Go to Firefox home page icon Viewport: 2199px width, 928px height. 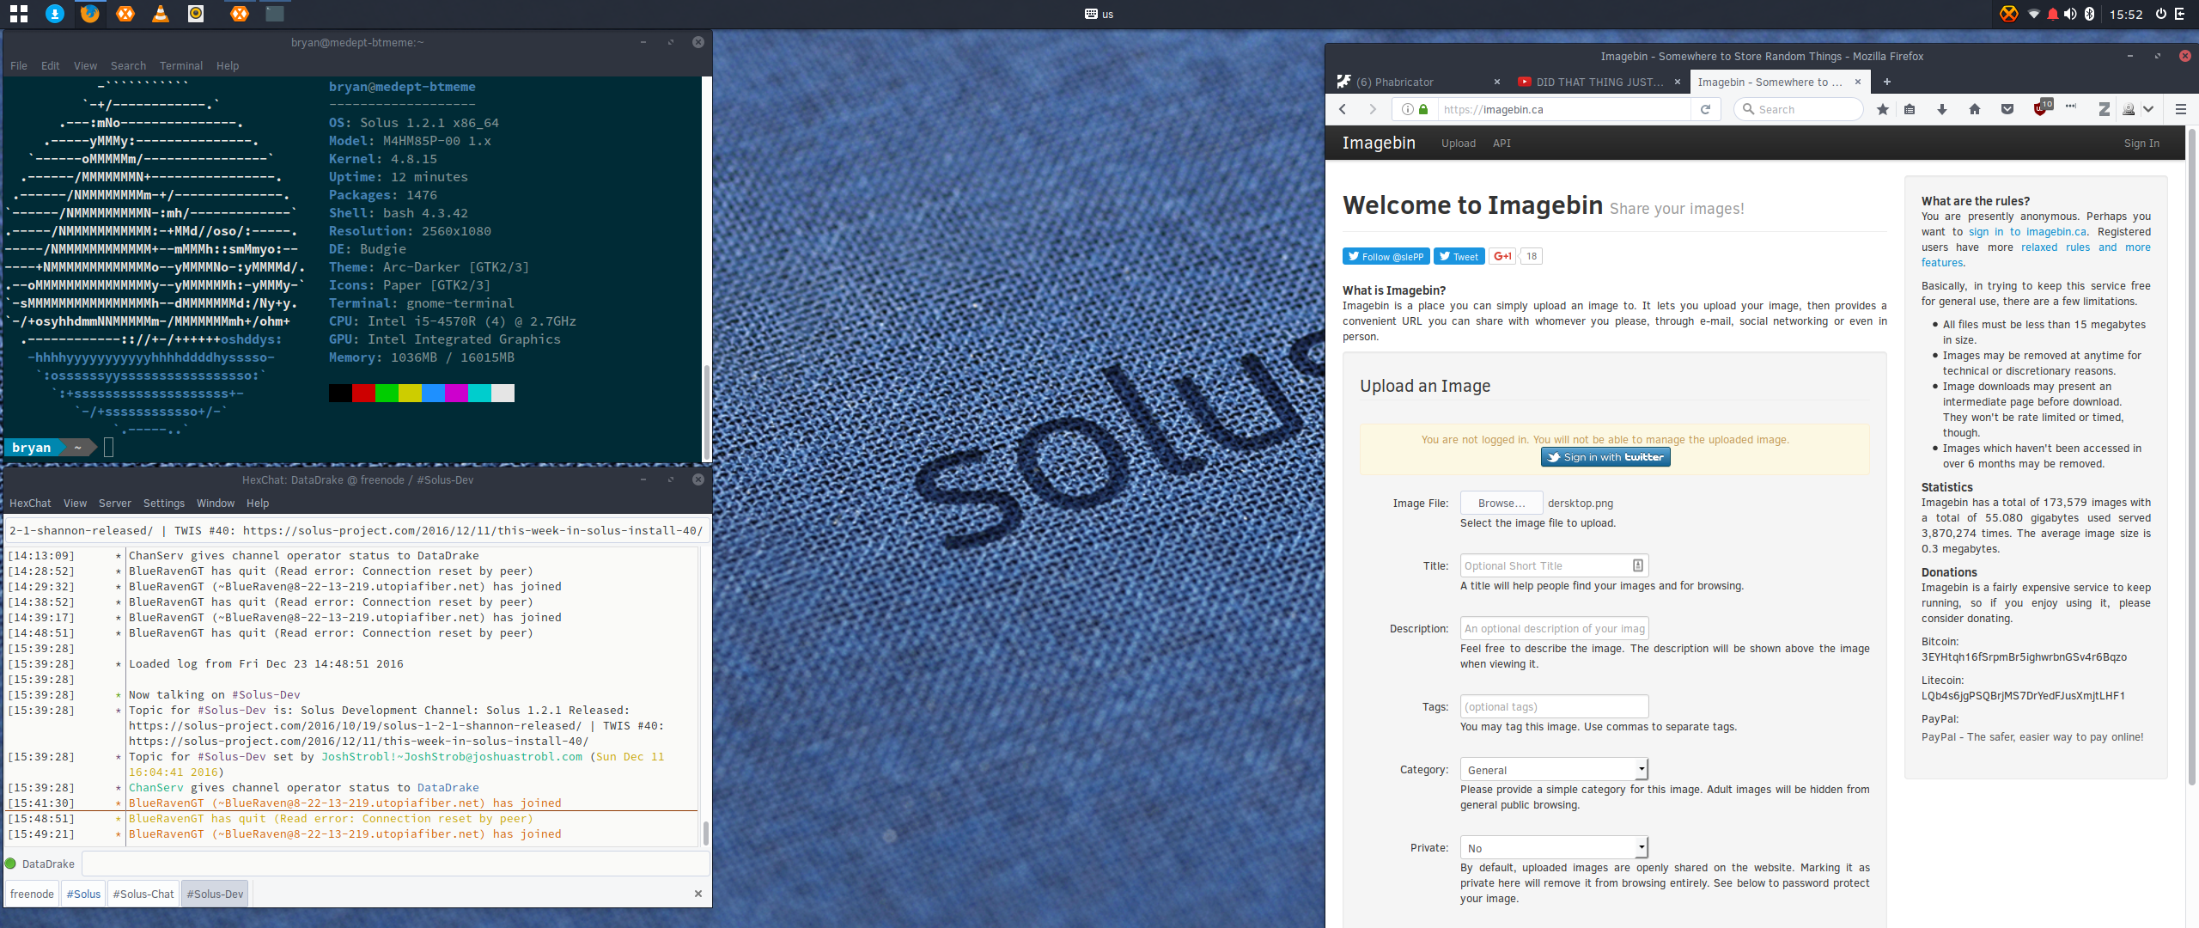pyautogui.click(x=1975, y=109)
